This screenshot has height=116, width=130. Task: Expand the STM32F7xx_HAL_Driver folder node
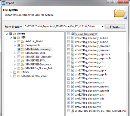[x=11, y=76]
